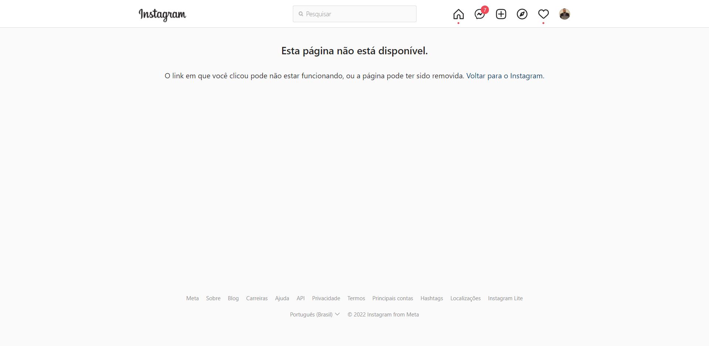Expand the Português (Brasil) language dropdown
This screenshot has height=346, width=709.
(315, 314)
